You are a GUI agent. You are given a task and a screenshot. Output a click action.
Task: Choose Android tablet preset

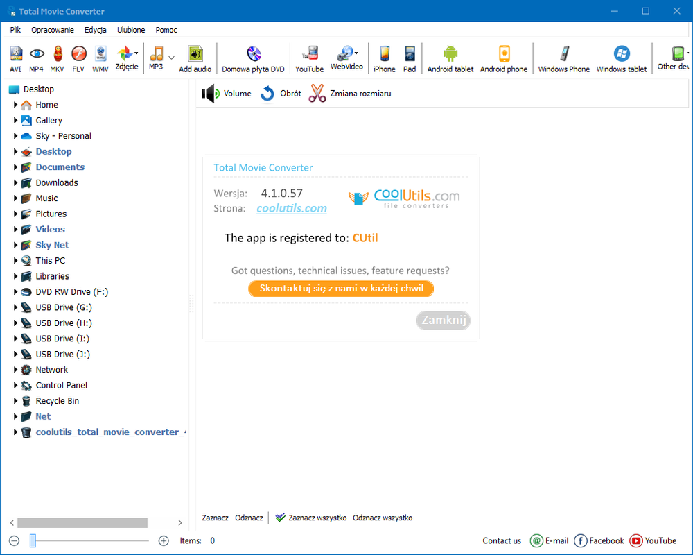click(450, 59)
